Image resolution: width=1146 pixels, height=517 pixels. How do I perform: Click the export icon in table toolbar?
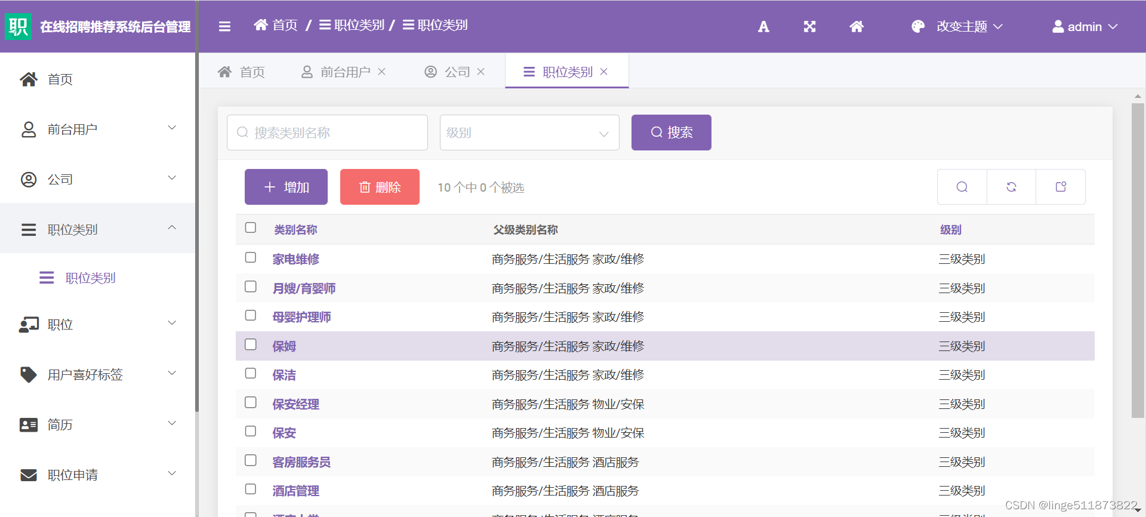[x=1061, y=187]
